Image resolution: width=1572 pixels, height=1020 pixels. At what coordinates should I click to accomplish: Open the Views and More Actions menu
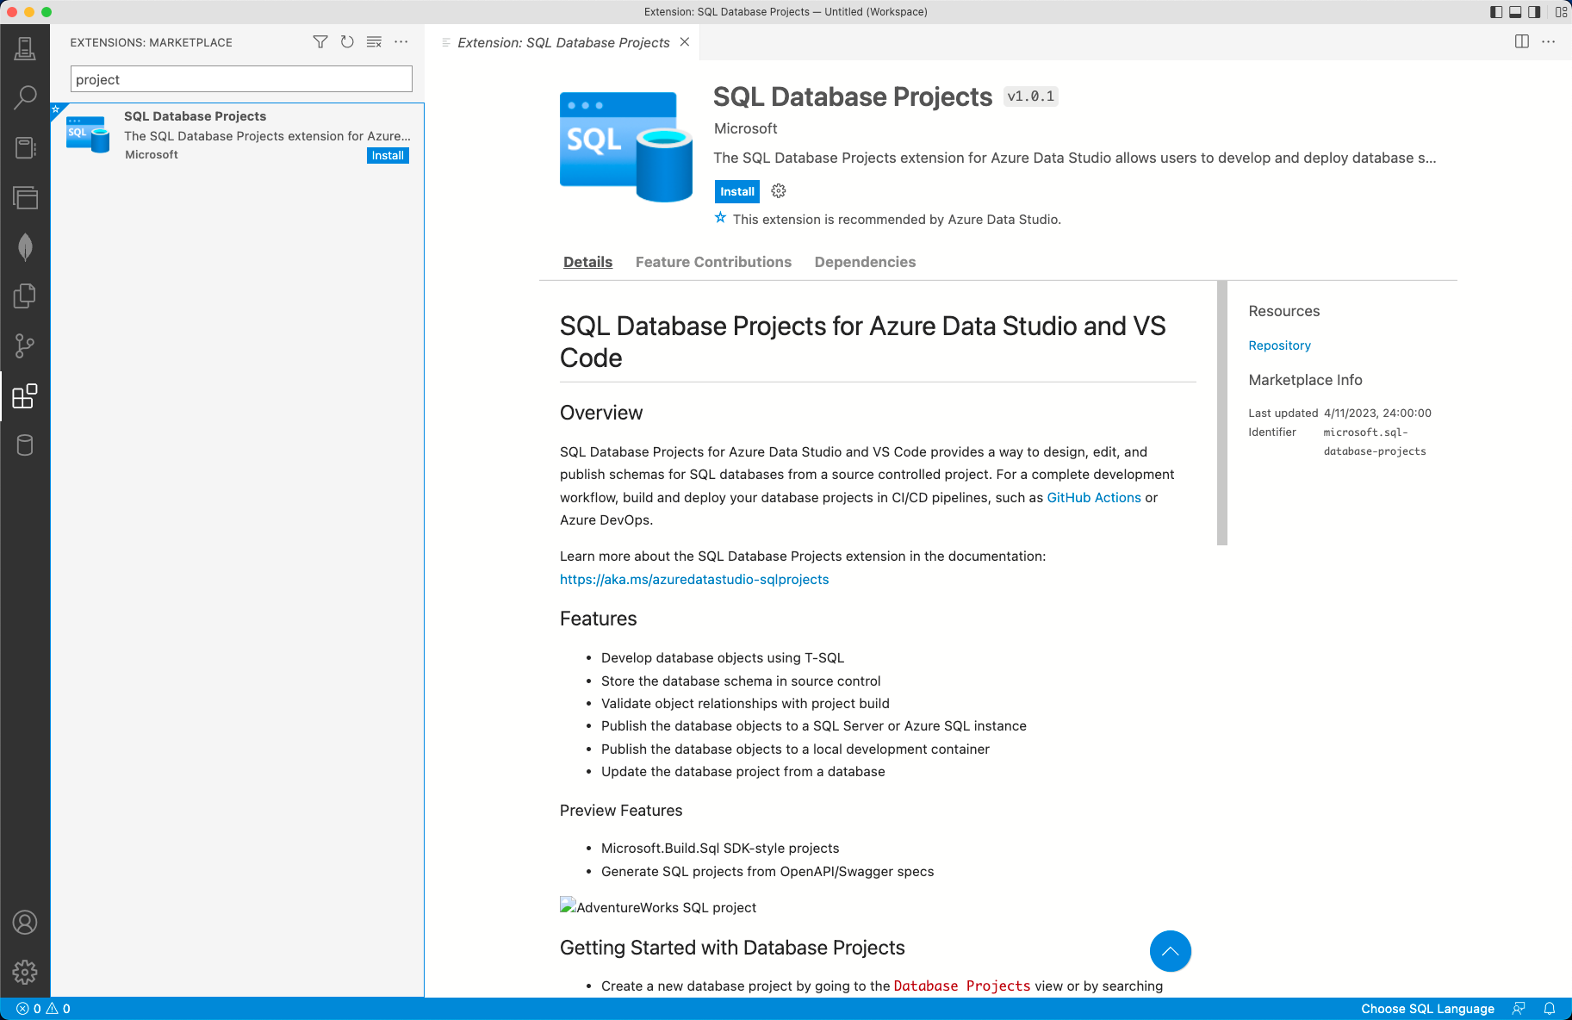tap(401, 42)
